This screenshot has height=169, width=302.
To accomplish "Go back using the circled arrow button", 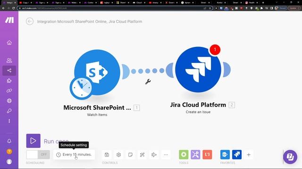I will 30,21.
